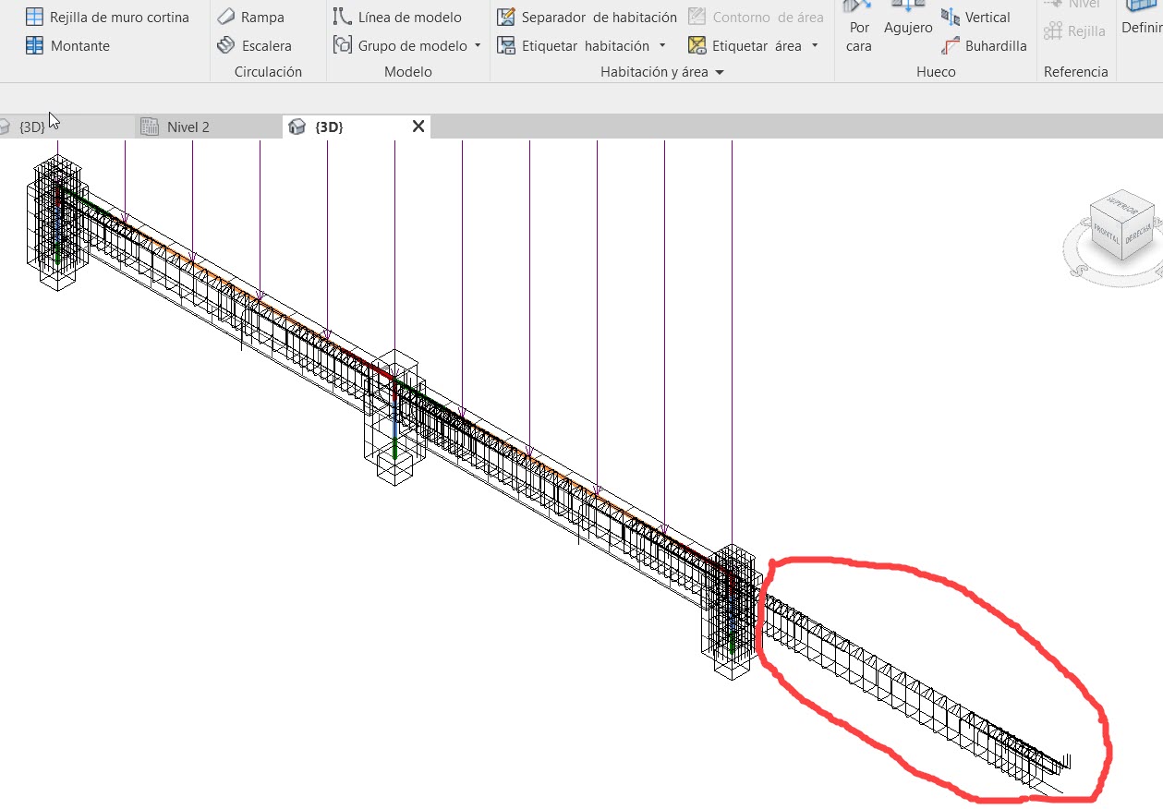Viewport: 1163px width, 809px height.
Task: Select the Vertical opening tool
Action: (984, 17)
